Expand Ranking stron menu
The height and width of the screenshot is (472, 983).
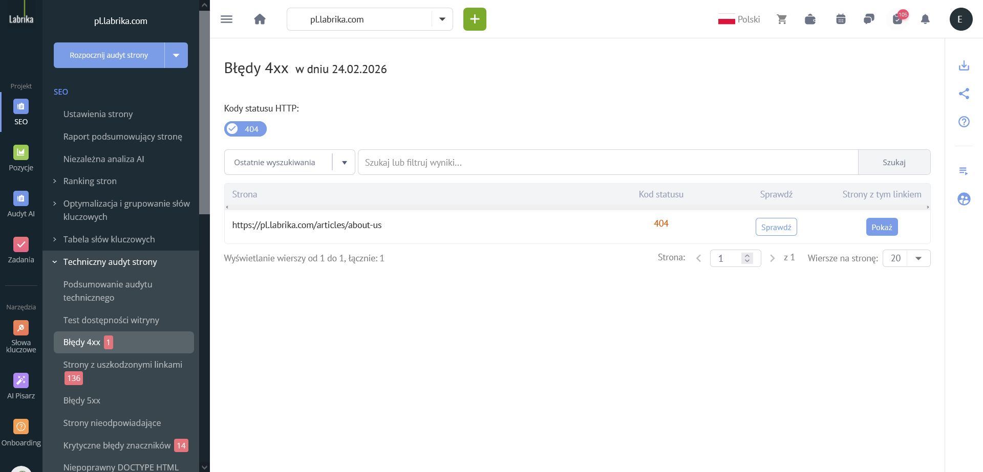coord(90,181)
